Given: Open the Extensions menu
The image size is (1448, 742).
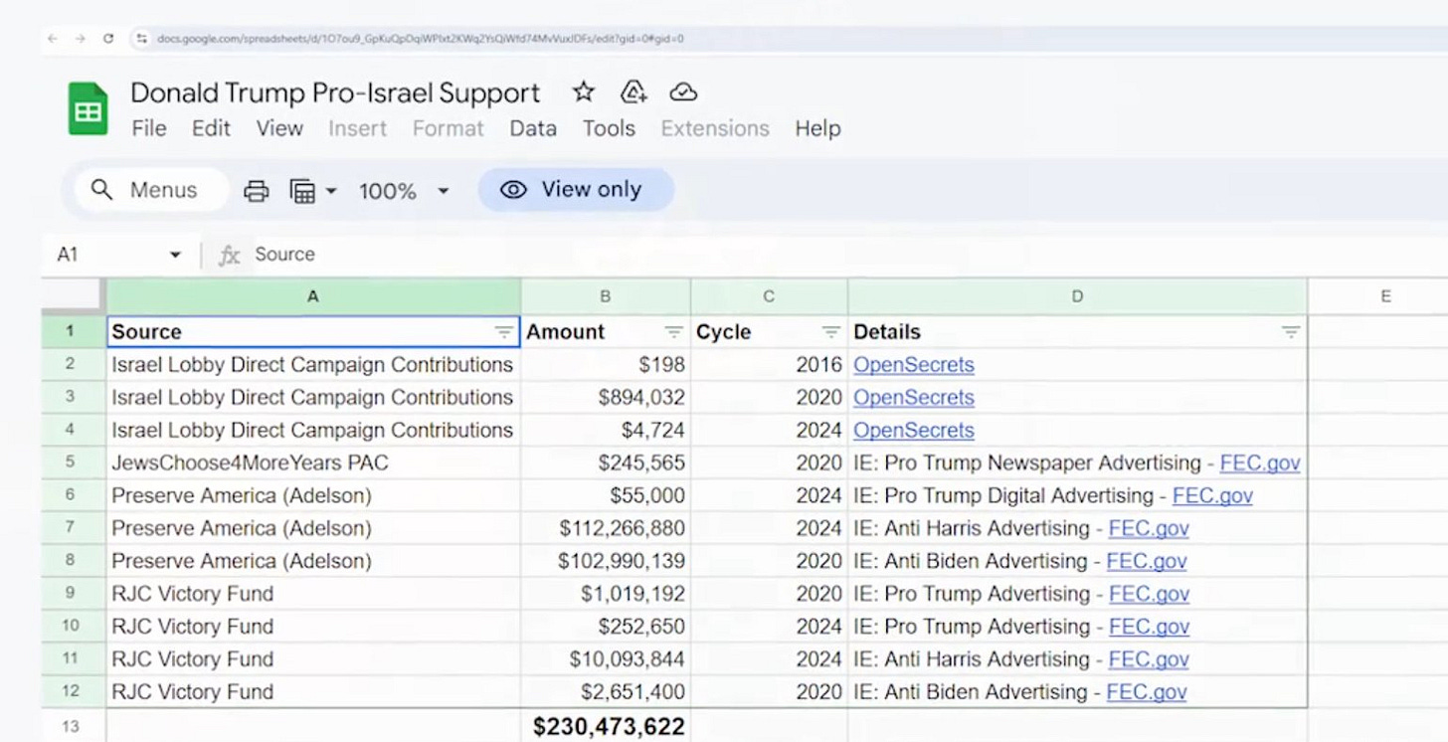Looking at the screenshot, I should point(715,128).
